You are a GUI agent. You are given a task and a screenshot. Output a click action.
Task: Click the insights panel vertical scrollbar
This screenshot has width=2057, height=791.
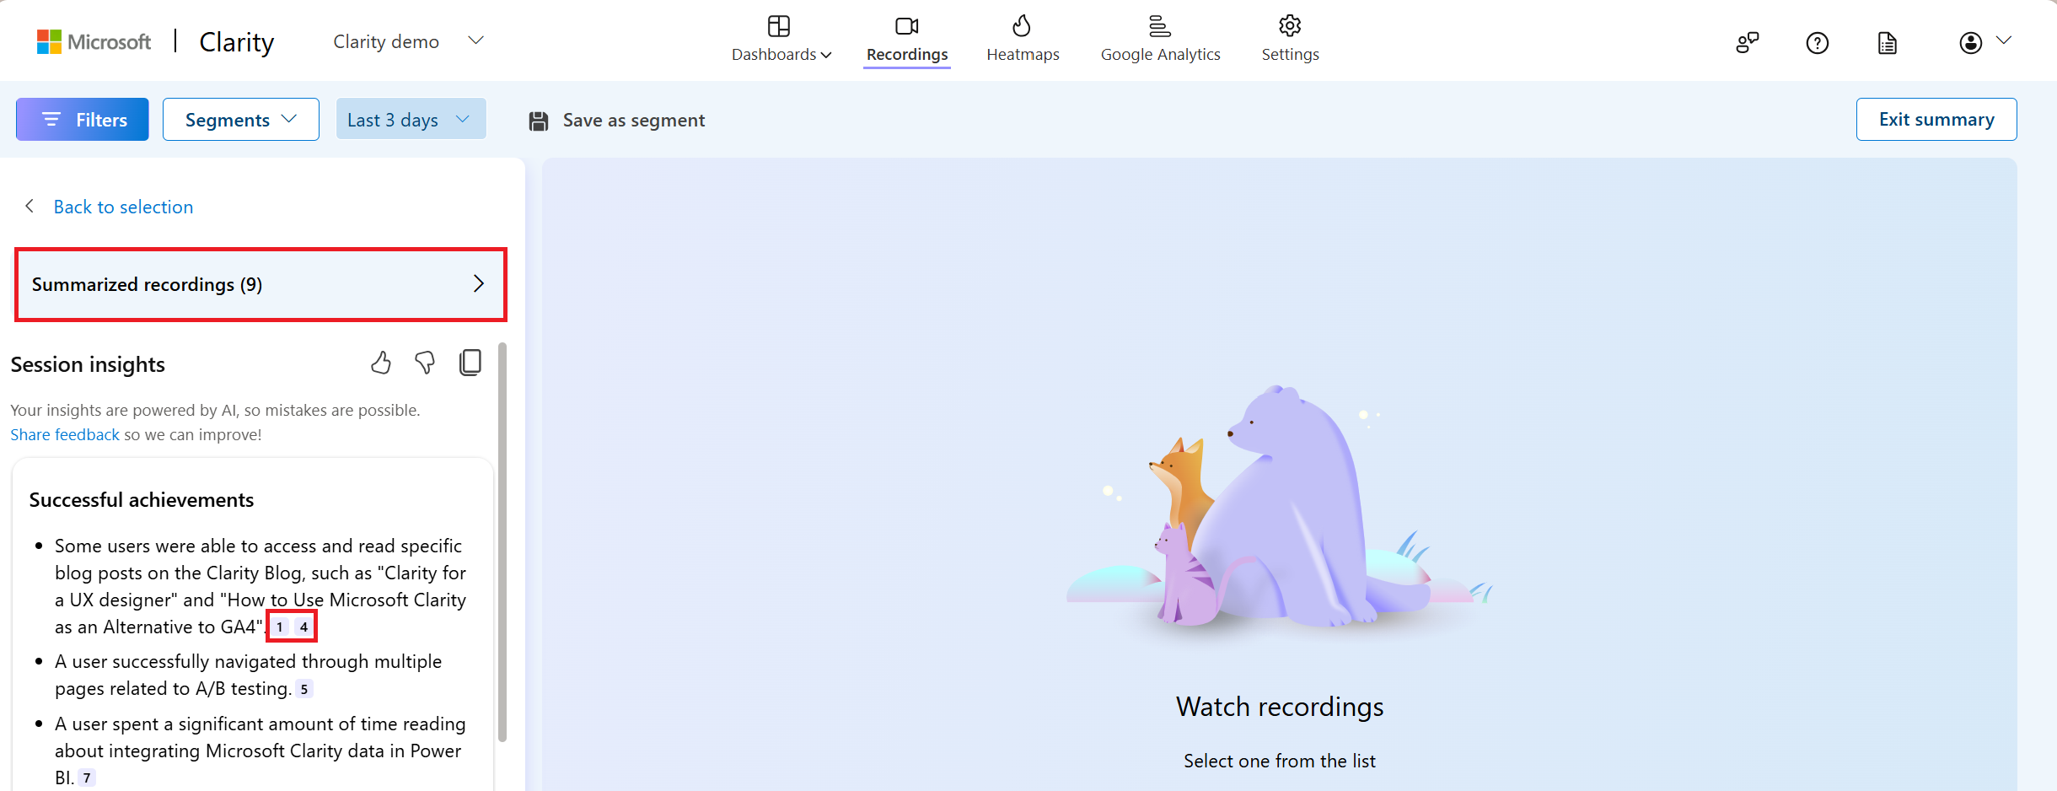click(x=502, y=541)
